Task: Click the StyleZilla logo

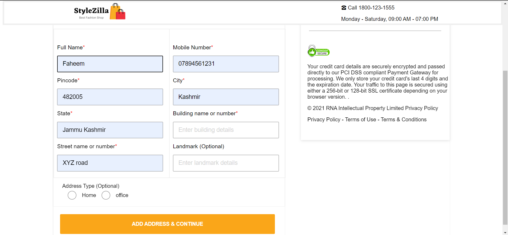Action: 92,11
